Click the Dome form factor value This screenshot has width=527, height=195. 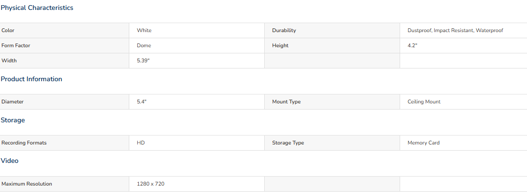(144, 46)
